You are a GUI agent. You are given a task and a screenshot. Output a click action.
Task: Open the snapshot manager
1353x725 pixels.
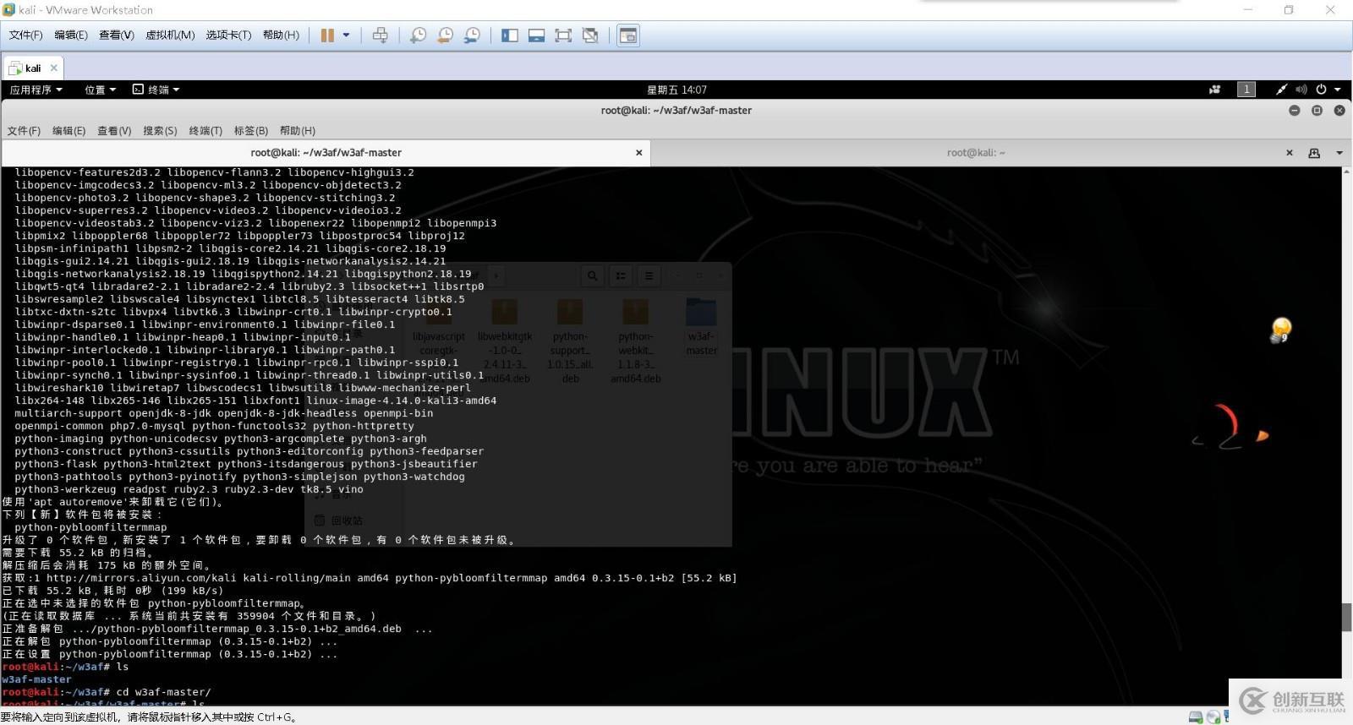[472, 35]
